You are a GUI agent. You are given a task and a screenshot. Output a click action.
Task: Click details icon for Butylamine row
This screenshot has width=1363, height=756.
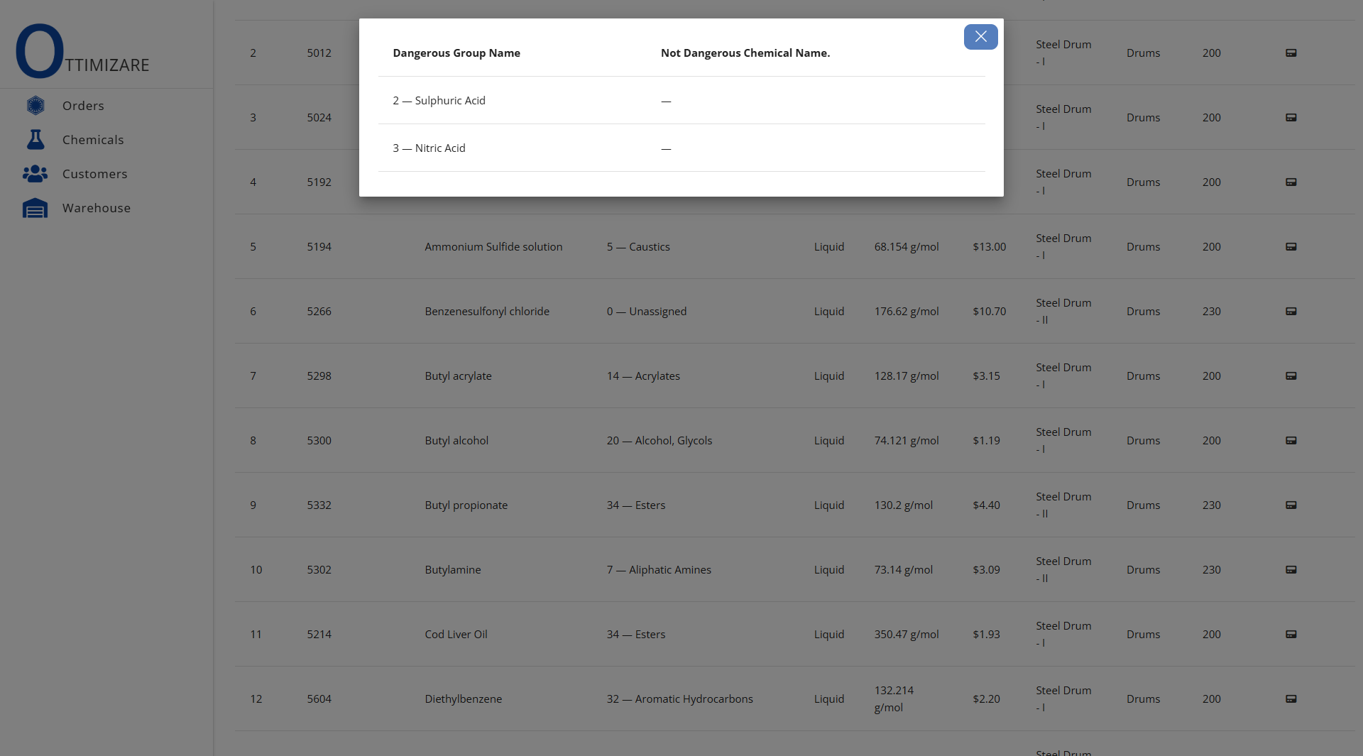[x=1291, y=570]
